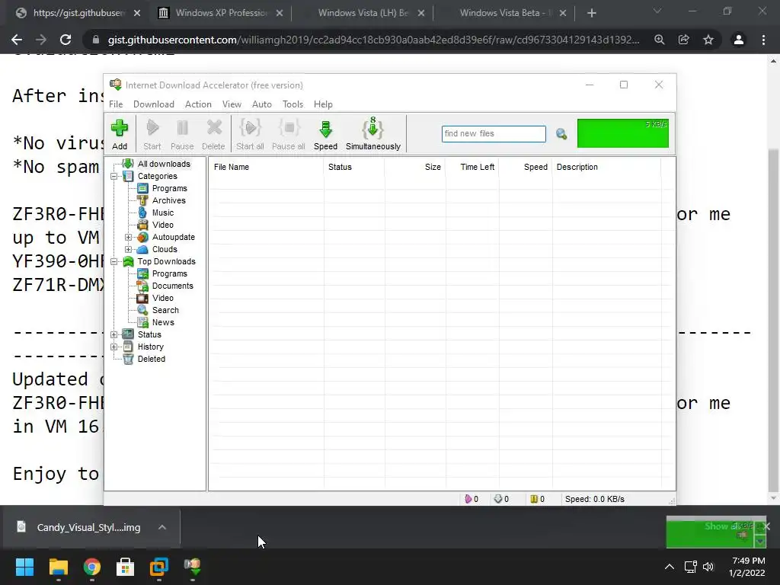The width and height of the screenshot is (780, 585).
Task: Open the Help menu
Action: tap(323, 104)
